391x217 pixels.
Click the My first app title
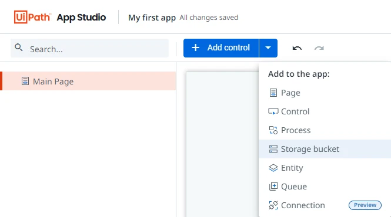click(x=152, y=18)
